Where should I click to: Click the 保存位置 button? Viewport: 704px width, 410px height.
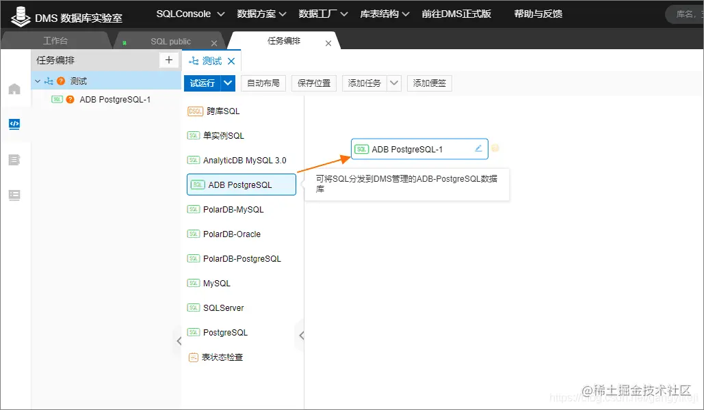coord(314,83)
